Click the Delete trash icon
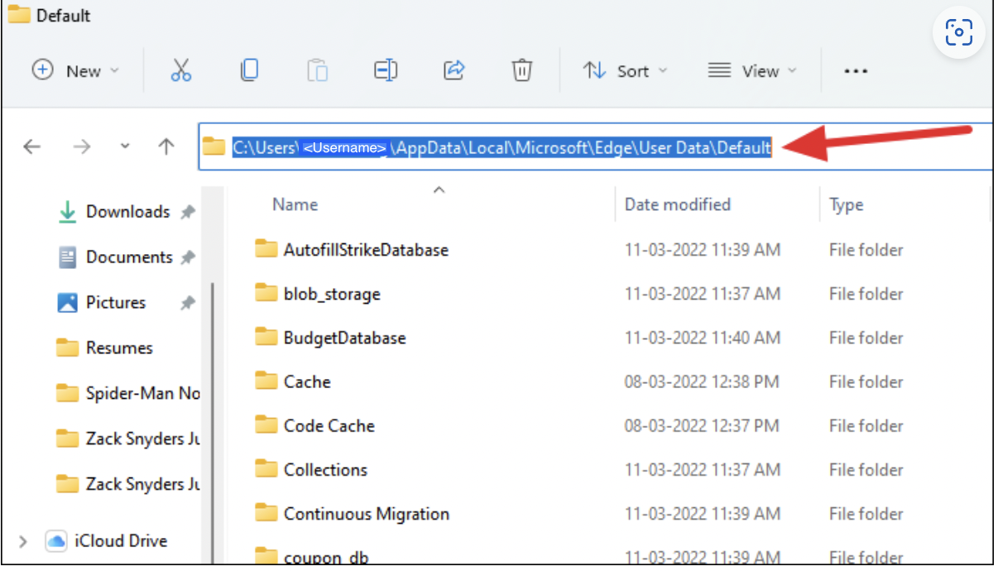The image size is (998, 571). tap(521, 70)
